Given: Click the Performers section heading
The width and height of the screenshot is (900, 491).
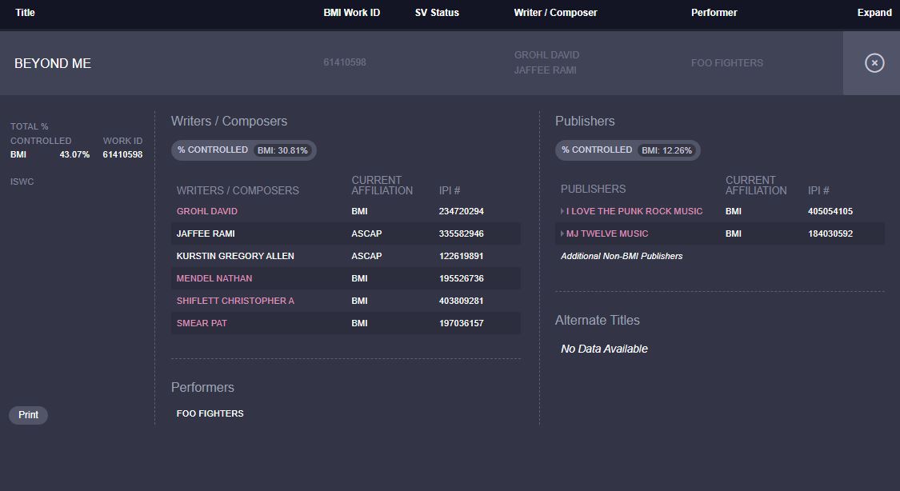Looking at the screenshot, I should [202, 387].
